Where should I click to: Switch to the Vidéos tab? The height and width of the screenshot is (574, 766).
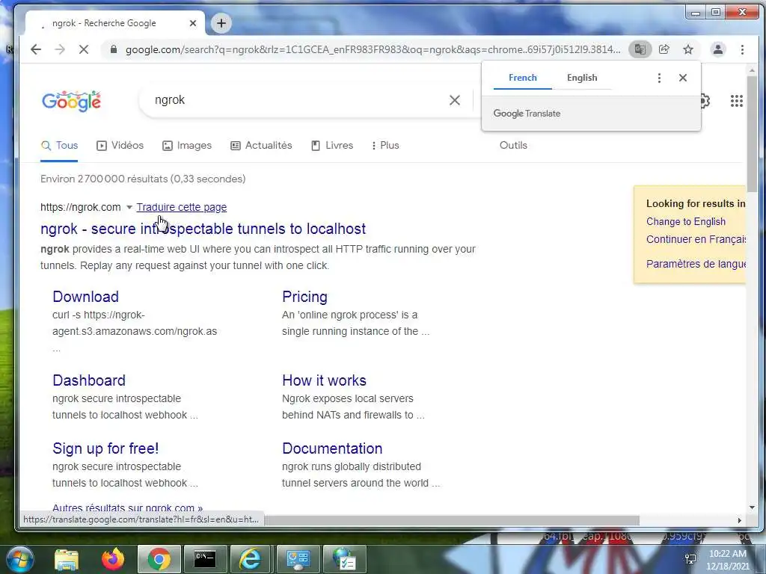[120, 146]
